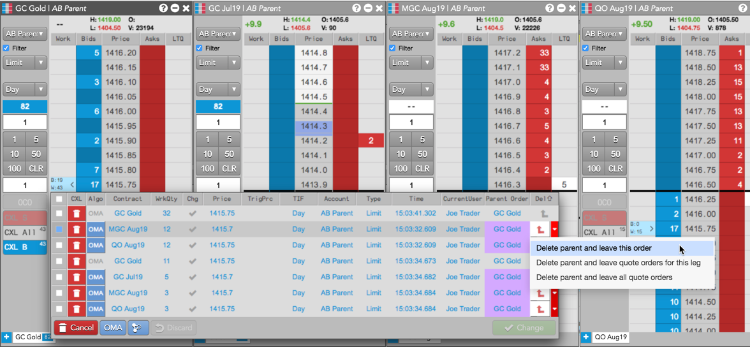This screenshot has width=750, height=347.
Task: Click CXL All button in GC Gold window
Action: click(25, 233)
